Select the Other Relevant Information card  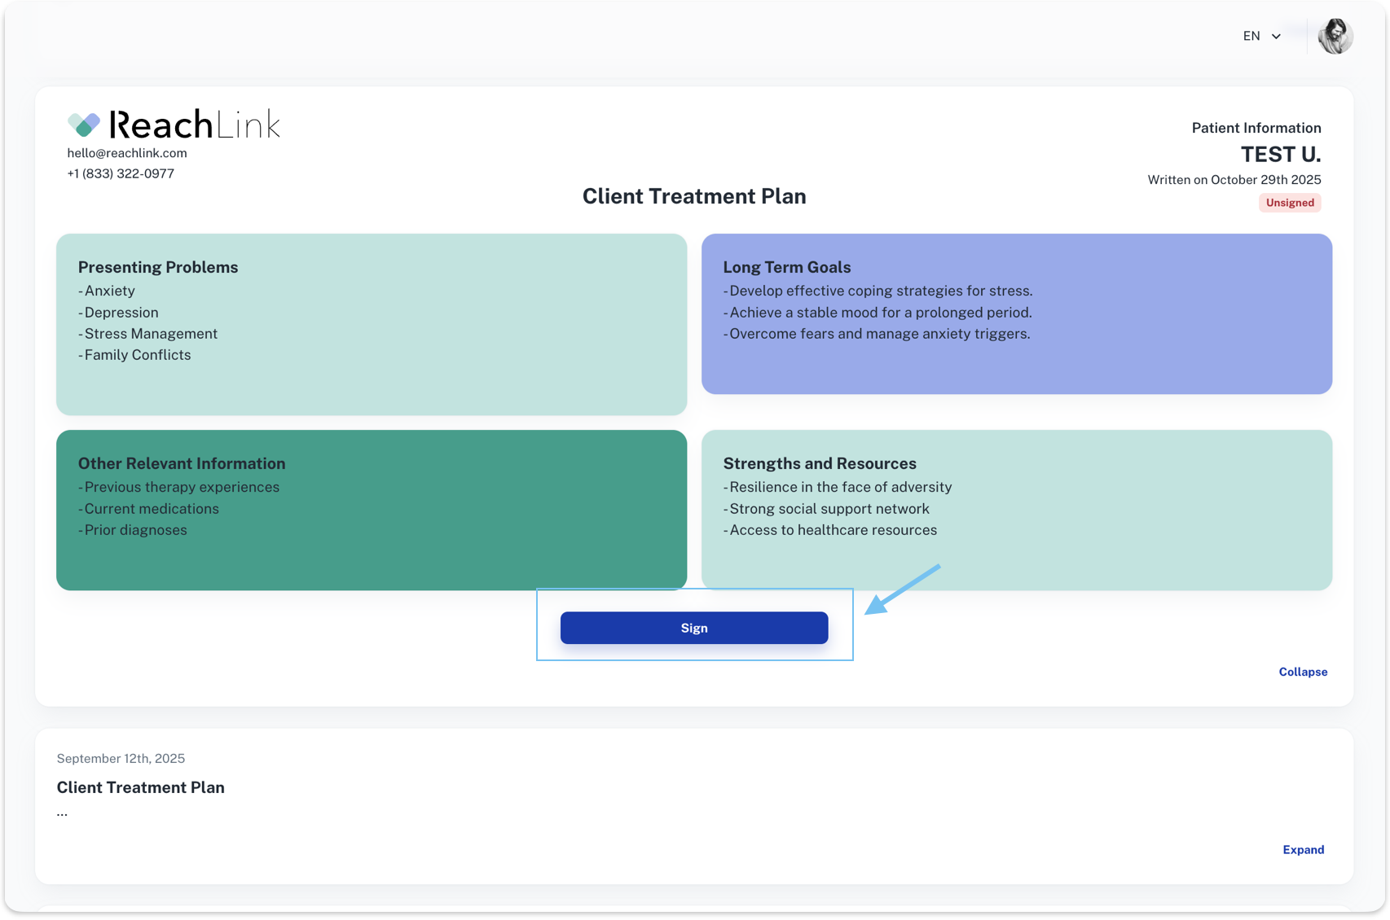coord(372,510)
